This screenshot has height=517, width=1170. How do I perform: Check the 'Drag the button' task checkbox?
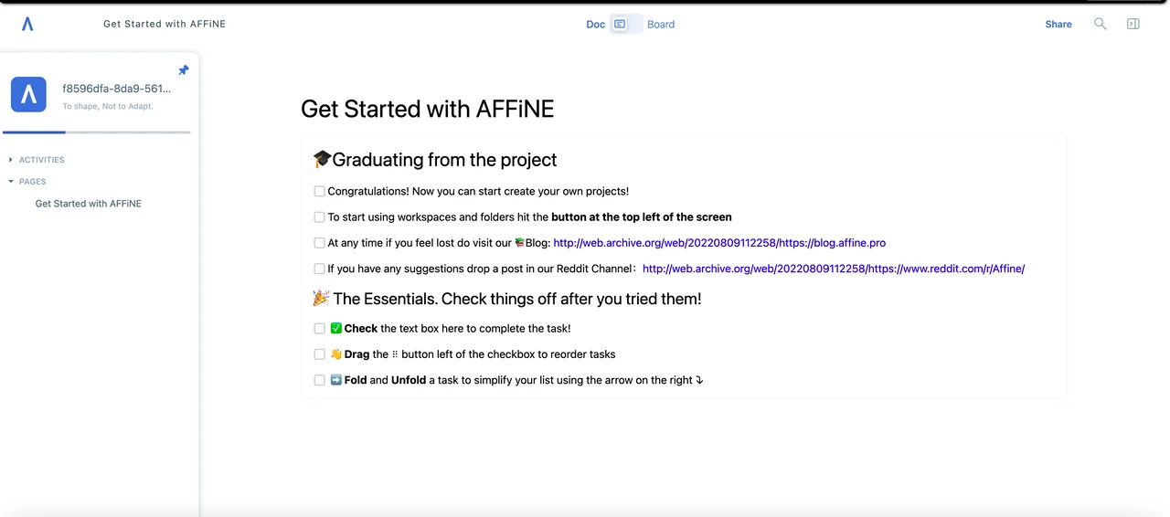pyautogui.click(x=320, y=354)
